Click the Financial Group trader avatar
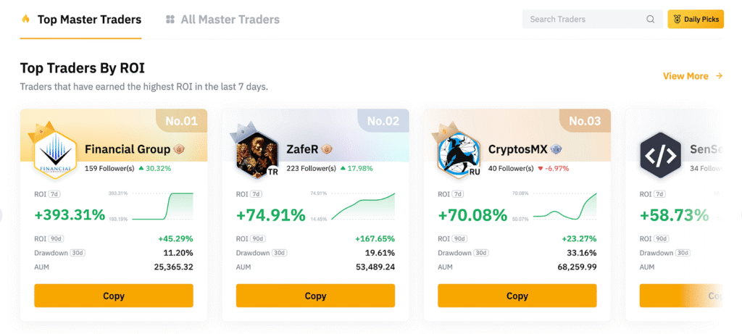Screen dimensions: 742x334 [55, 154]
